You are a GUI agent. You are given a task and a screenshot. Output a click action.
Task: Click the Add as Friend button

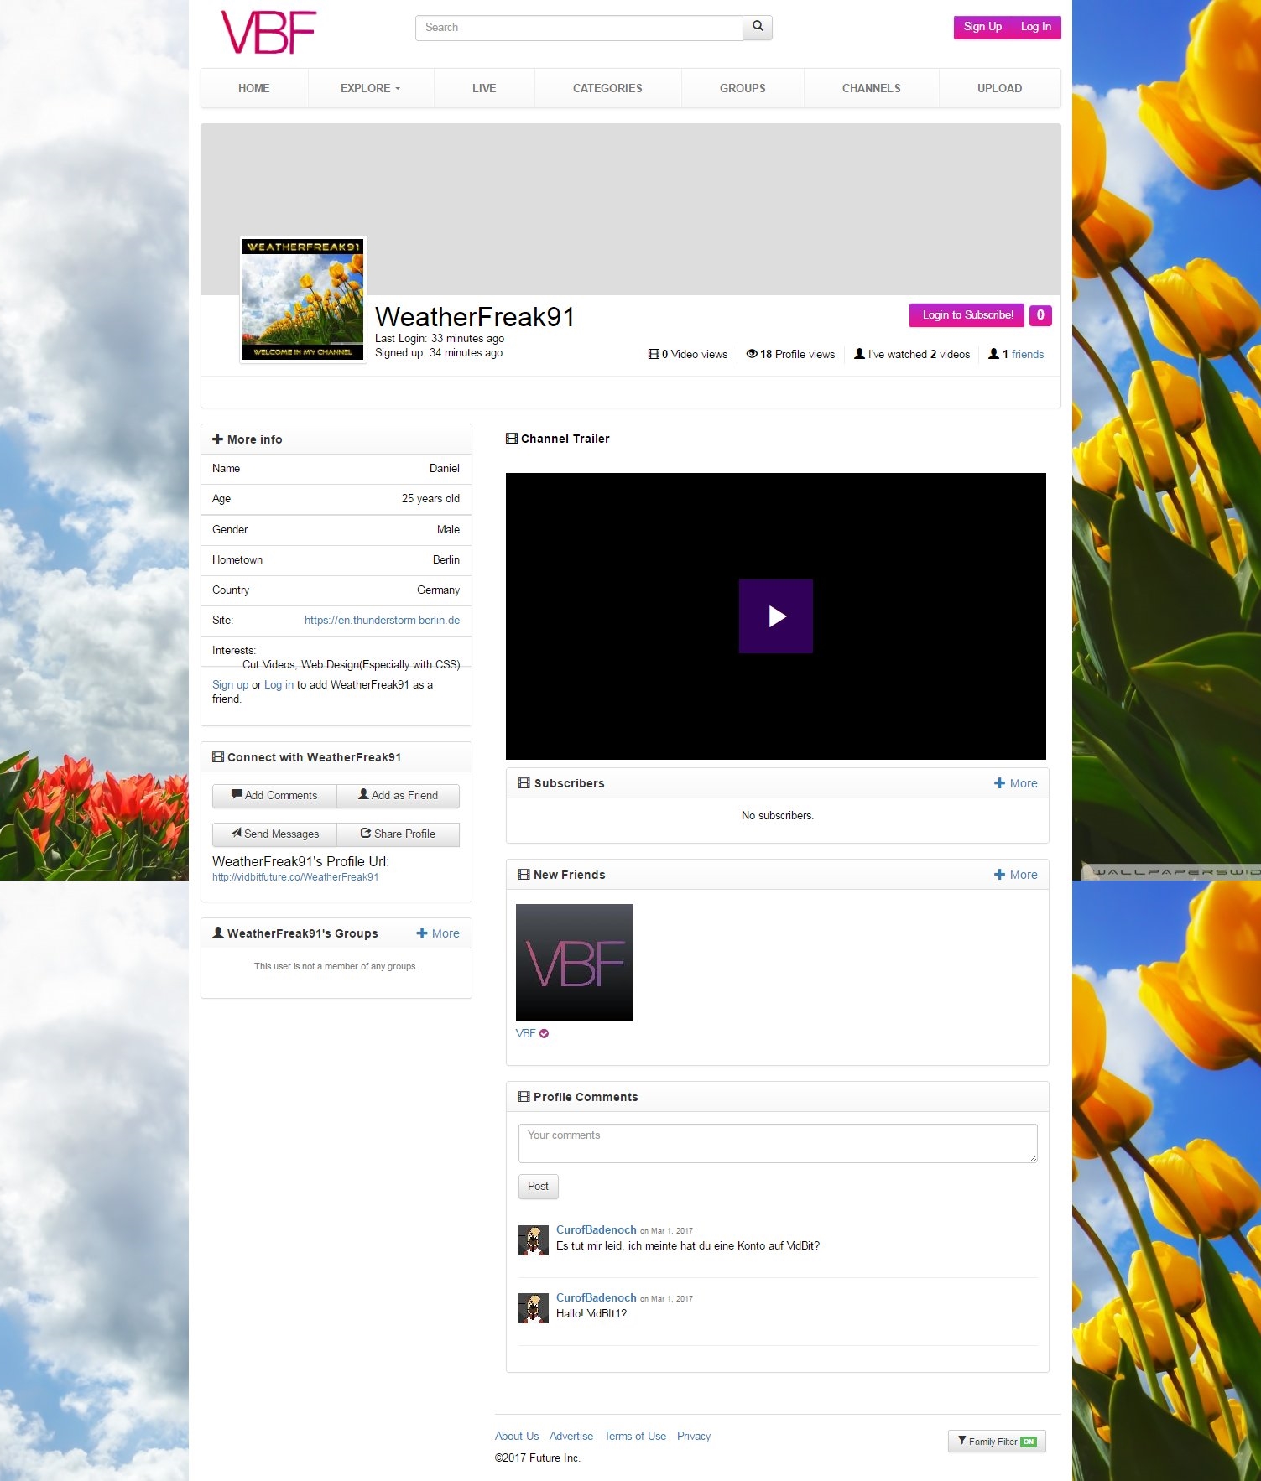pos(398,795)
